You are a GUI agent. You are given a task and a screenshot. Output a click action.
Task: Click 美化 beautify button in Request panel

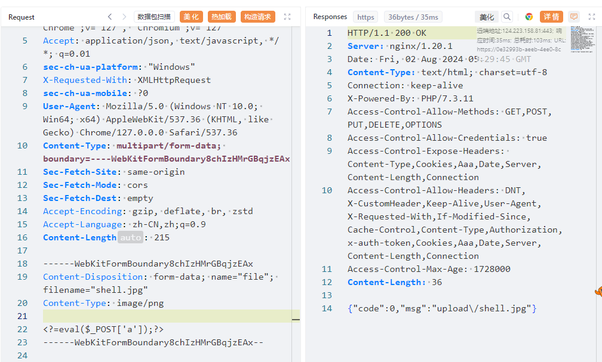pyautogui.click(x=191, y=17)
